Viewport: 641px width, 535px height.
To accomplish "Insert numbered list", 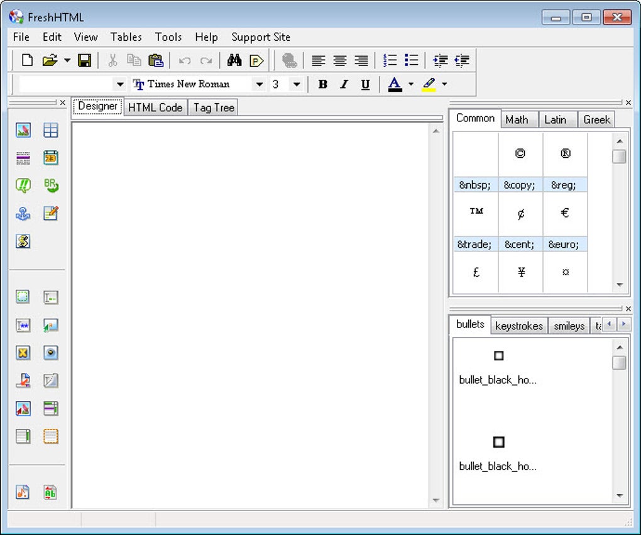I will [390, 60].
